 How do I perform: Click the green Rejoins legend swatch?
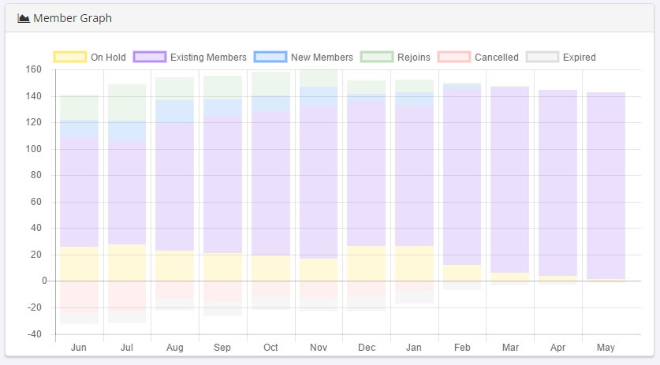point(377,57)
